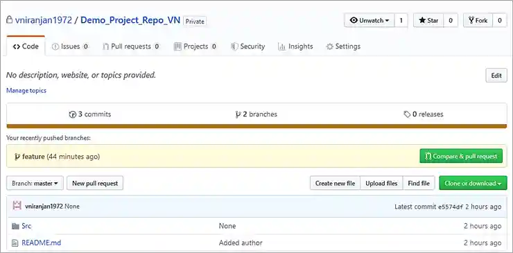Open the Src folder
The width and height of the screenshot is (513, 253).
[26, 226]
